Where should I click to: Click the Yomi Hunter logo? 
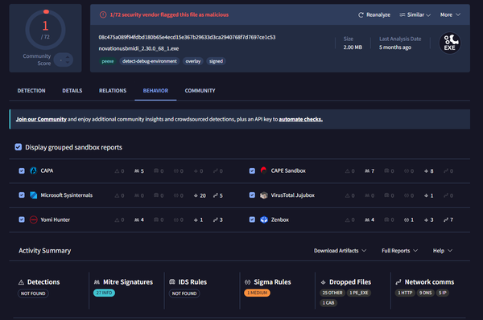[x=33, y=219]
